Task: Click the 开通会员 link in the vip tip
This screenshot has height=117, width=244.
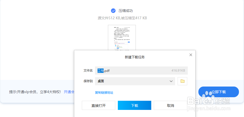Action: (69, 92)
